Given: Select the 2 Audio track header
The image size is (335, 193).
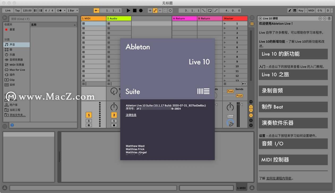Looking at the screenshot, I should point(119,19).
